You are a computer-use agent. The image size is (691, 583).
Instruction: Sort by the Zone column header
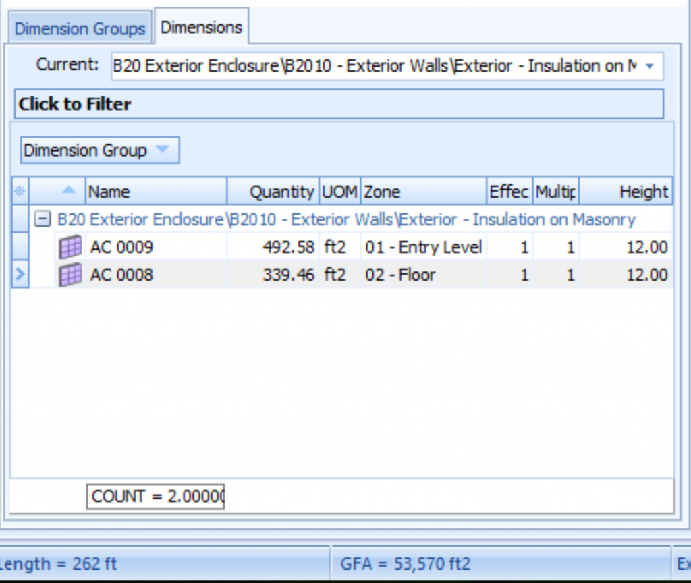click(424, 191)
